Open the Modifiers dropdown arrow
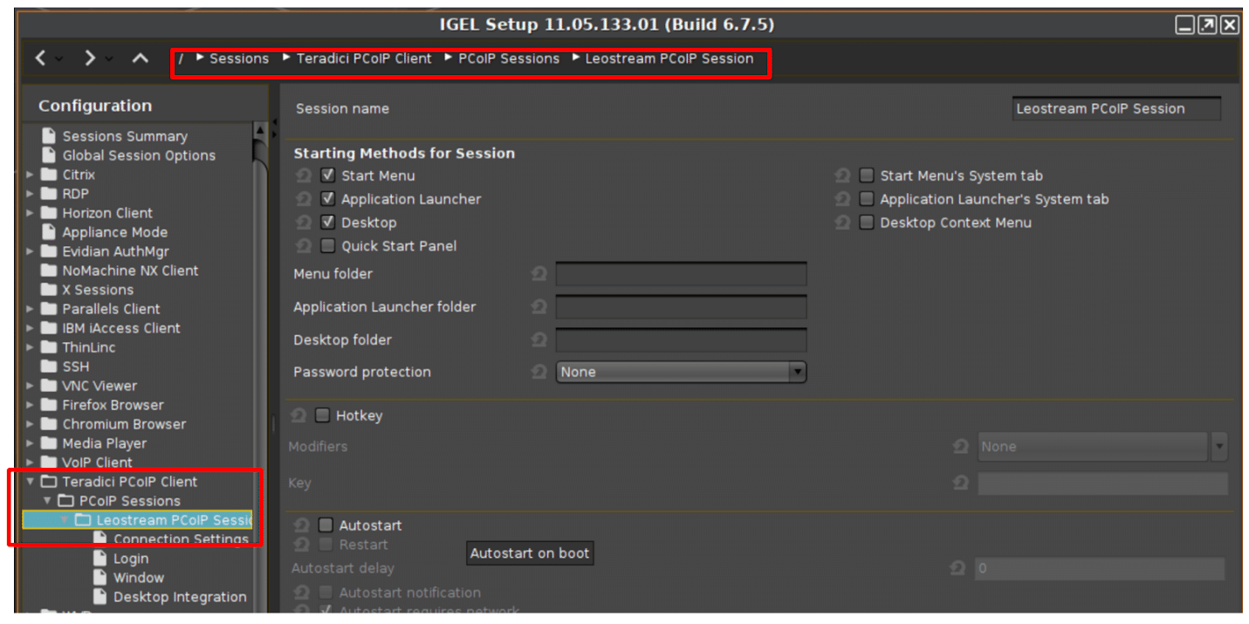 1219,447
